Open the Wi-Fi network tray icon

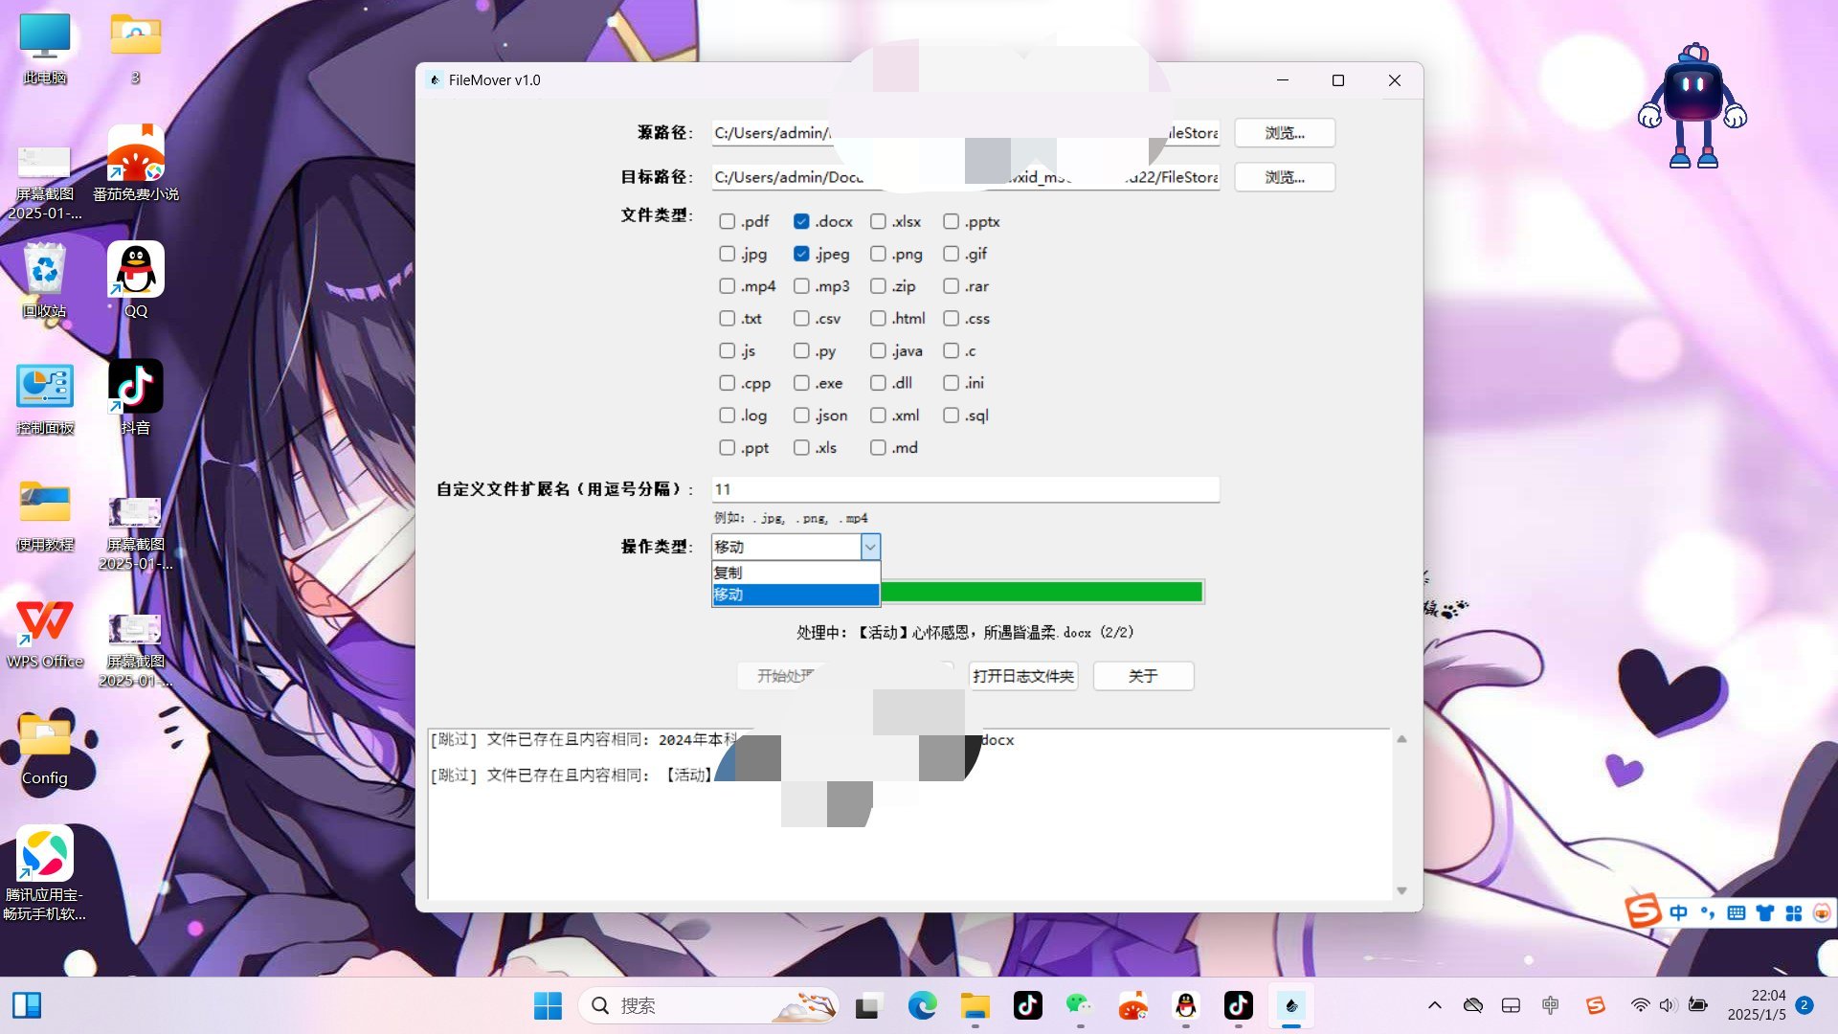1640,1005
